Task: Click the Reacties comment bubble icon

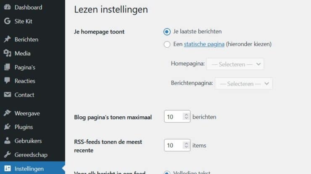Action: tap(7, 81)
